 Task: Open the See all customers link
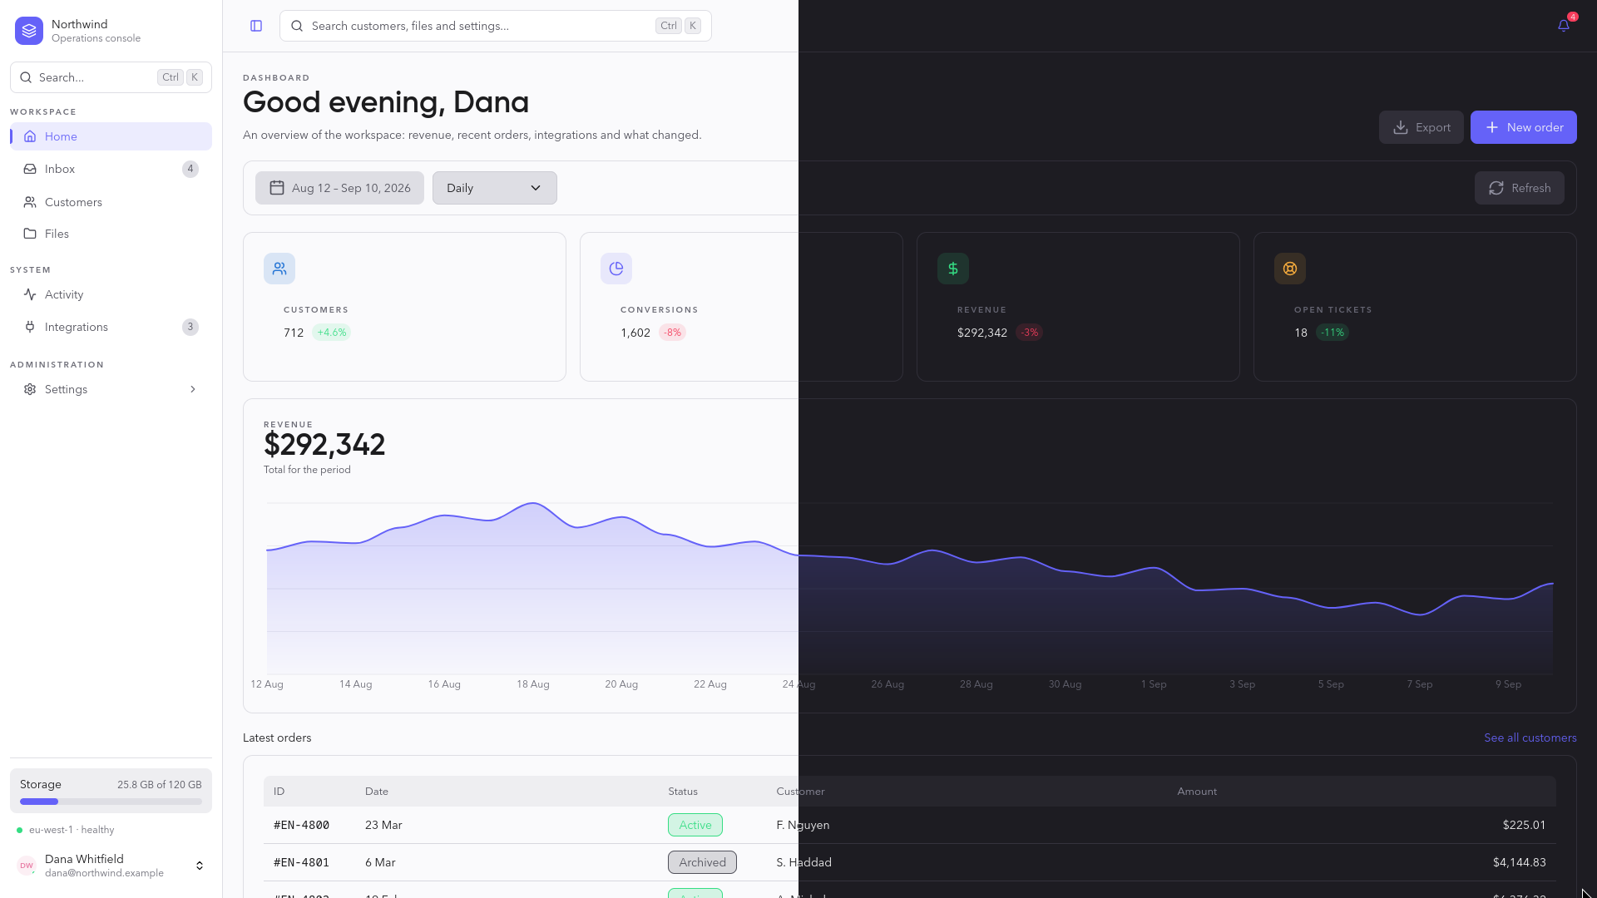[1530, 738]
